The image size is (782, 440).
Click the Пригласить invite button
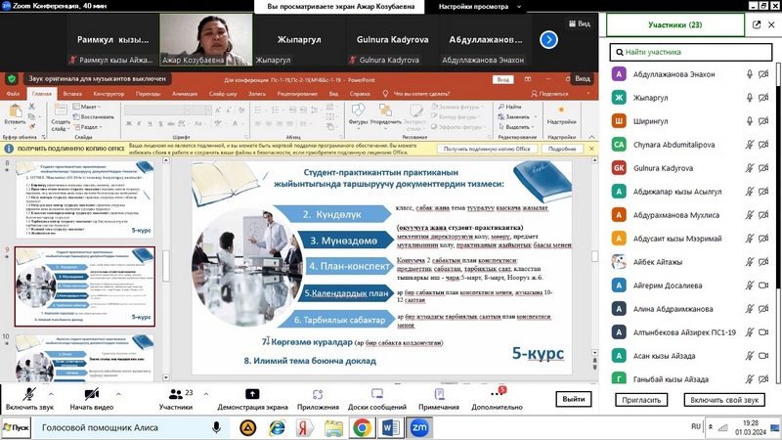pyautogui.click(x=642, y=400)
